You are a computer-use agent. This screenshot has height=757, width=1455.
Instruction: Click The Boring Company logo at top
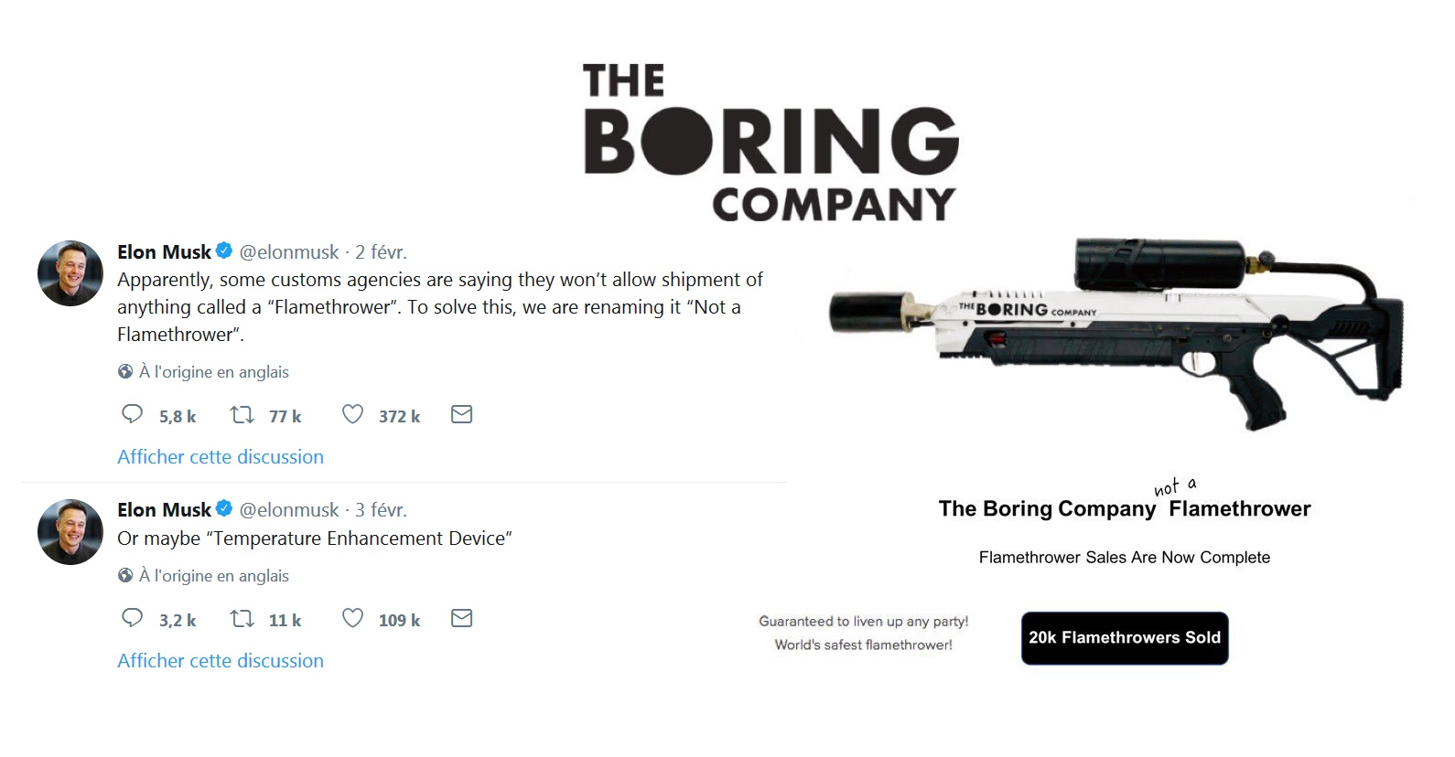coord(771,142)
